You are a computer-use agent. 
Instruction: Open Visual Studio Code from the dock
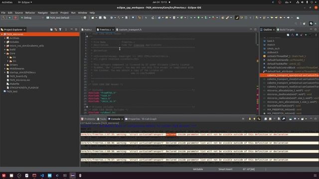[x=42, y=176]
